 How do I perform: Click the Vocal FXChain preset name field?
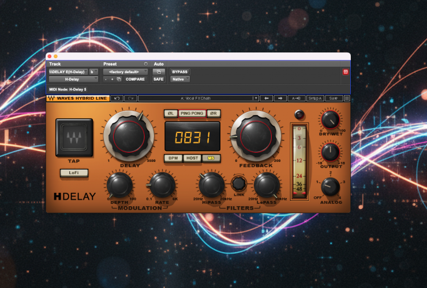coord(196,98)
